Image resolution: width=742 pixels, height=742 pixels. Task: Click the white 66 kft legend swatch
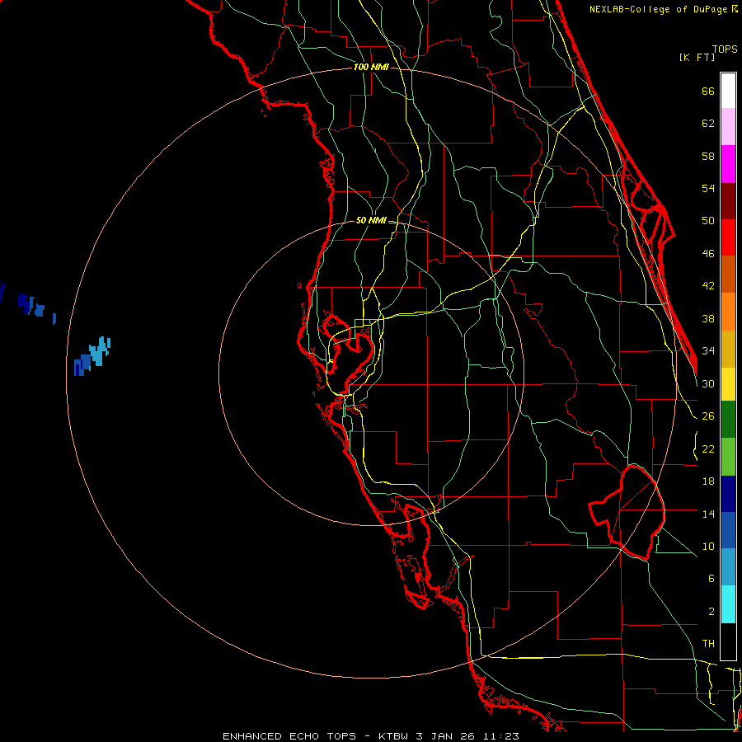[728, 91]
